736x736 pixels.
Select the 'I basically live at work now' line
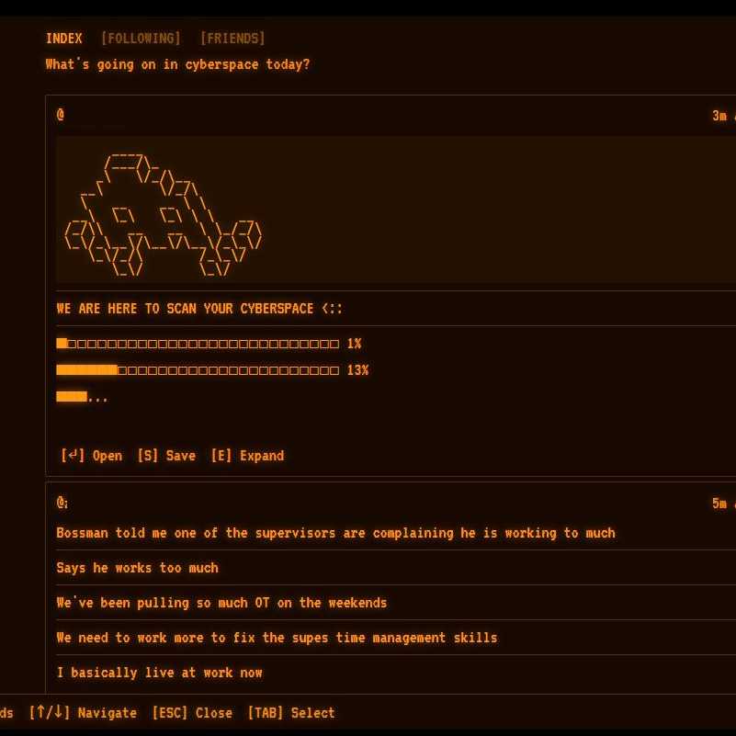pyautogui.click(x=159, y=673)
